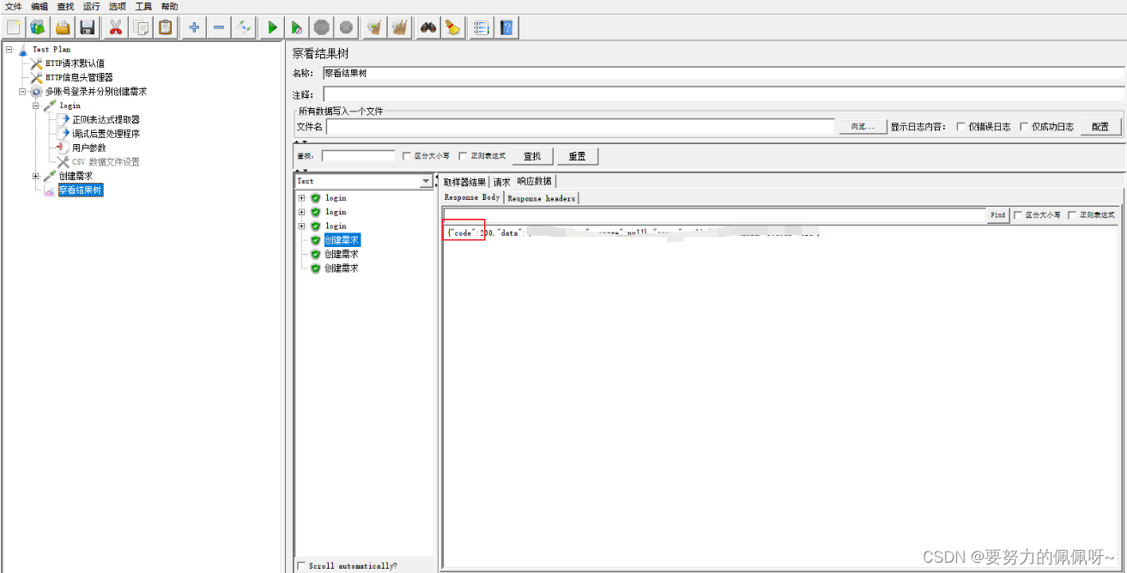Toggle 区分大小写 checkbox next to Find button
1127x573 pixels.
[1018, 215]
